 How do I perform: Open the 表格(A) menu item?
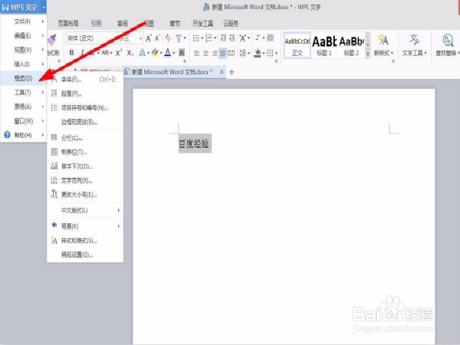coord(24,107)
